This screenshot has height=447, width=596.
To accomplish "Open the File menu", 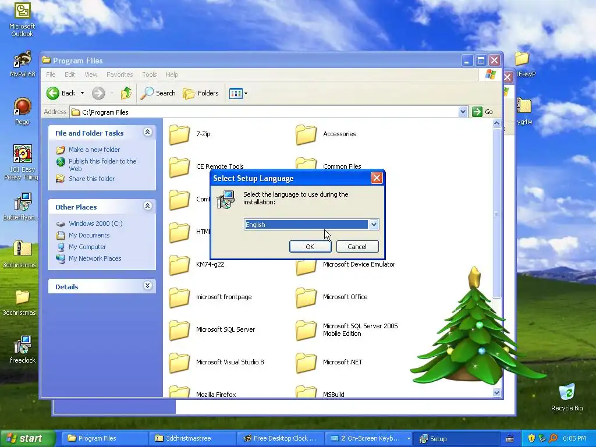I will click(51, 74).
